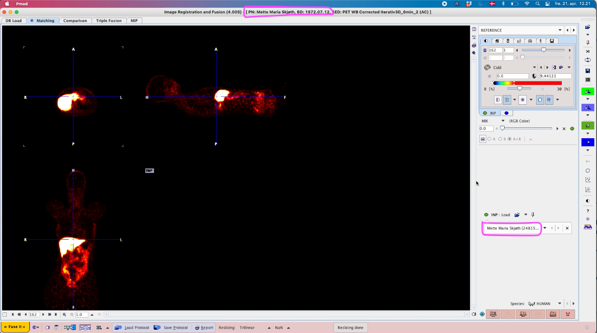Open the curve plot tab in controls
This screenshot has height=333, width=597.
click(x=519, y=41)
